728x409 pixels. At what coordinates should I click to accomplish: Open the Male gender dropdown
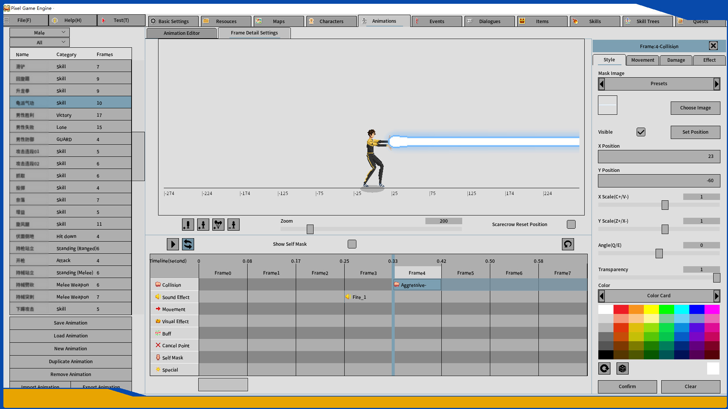(x=39, y=32)
